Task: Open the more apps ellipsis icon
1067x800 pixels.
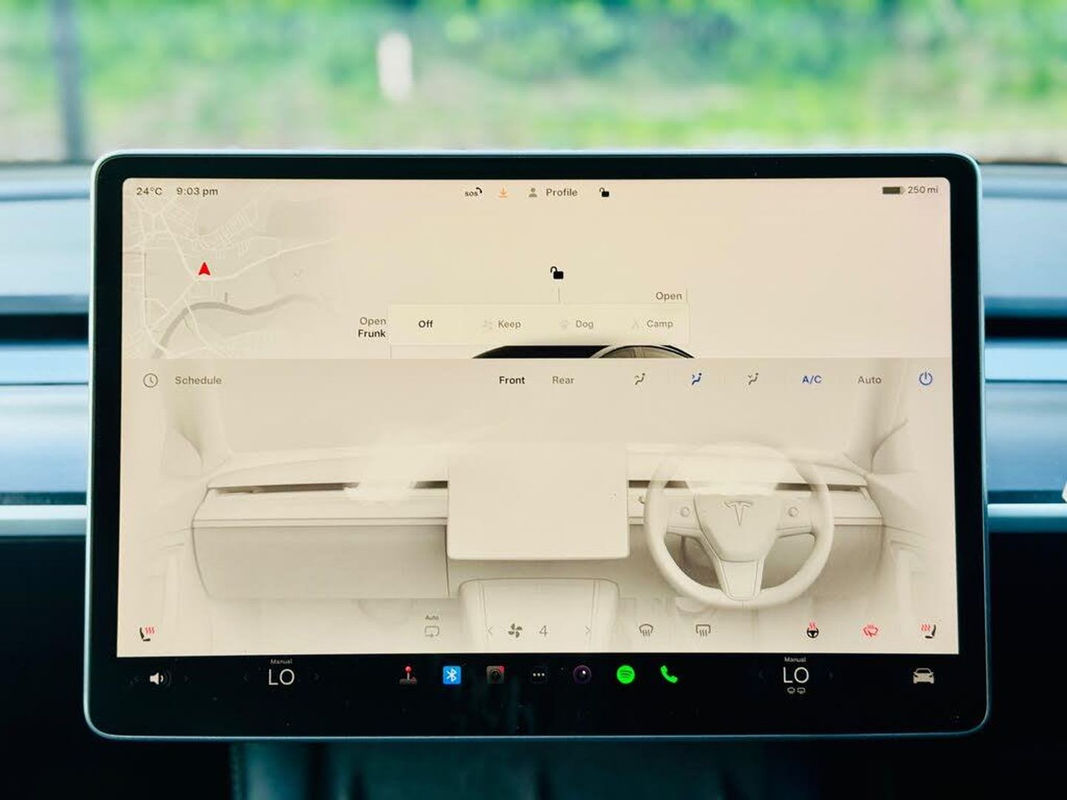Action: 539,675
